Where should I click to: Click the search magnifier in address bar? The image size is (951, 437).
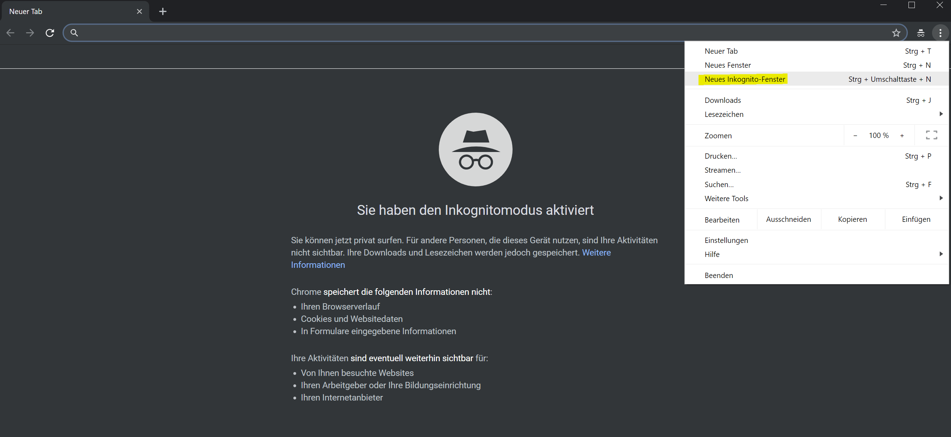point(74,33)
